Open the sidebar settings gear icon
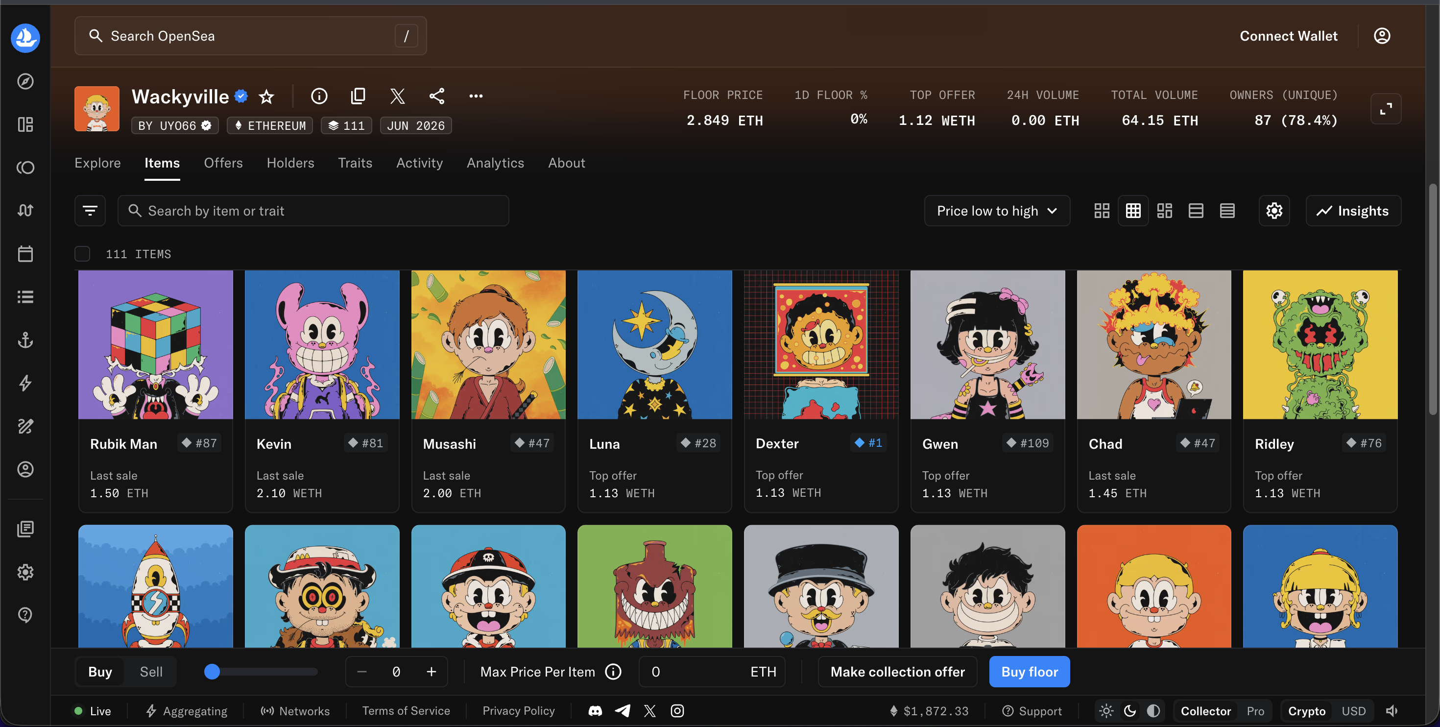The width and height of the screenshot is (1440, 727). pos(25,572)
